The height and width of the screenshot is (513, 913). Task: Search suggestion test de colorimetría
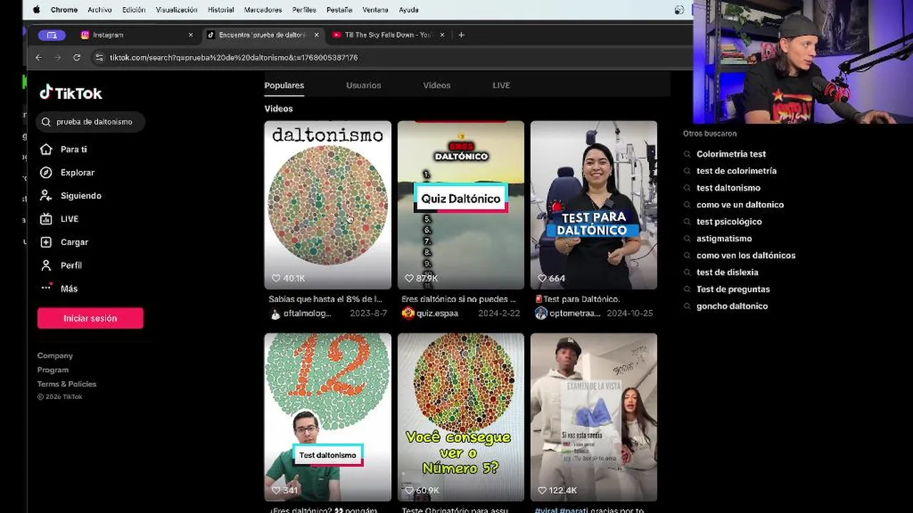pyautogui.click(x=736, y=171)
